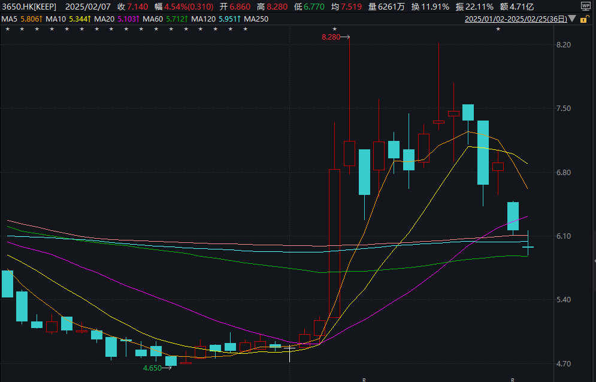The height and width of the screenshot is (382, 596).
Task: Select the MA250 indicator label
Action: [x=256, y=19]
